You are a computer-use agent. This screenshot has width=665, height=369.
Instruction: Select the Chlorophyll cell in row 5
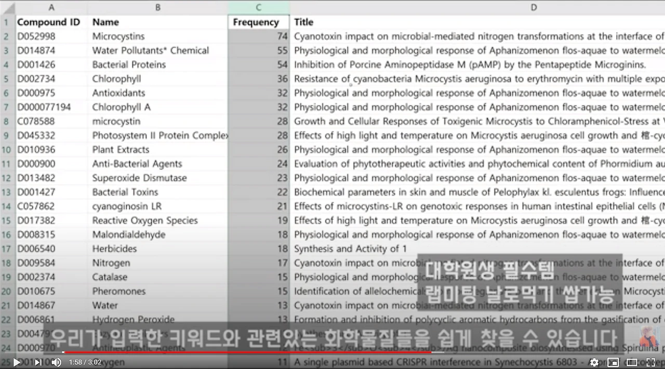click(x=158, y=79)
